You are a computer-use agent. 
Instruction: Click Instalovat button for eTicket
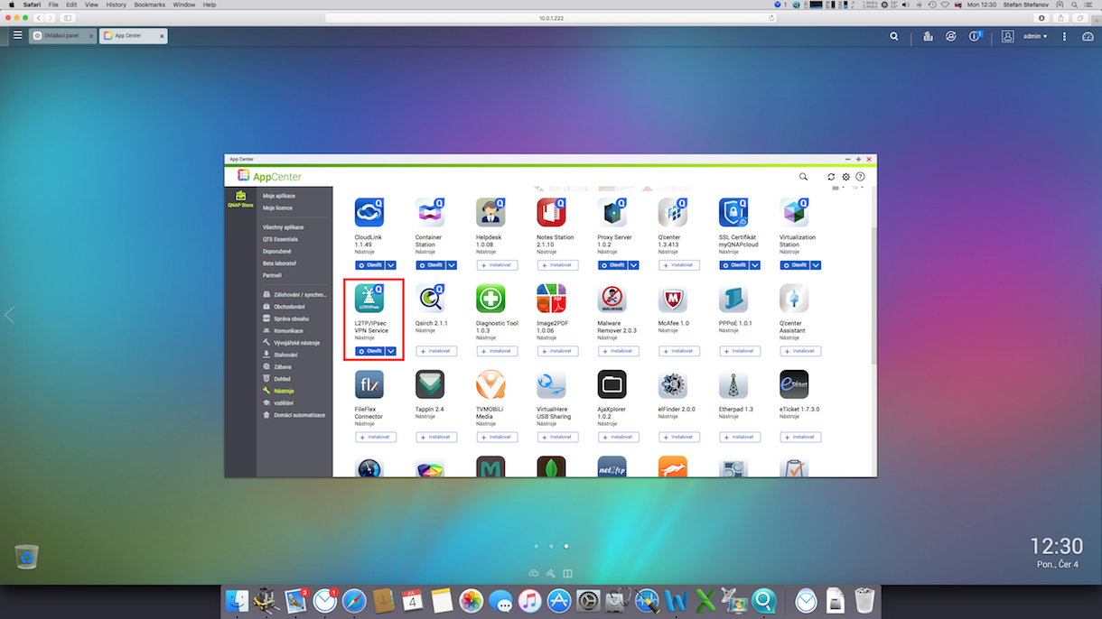click(800, 437)
